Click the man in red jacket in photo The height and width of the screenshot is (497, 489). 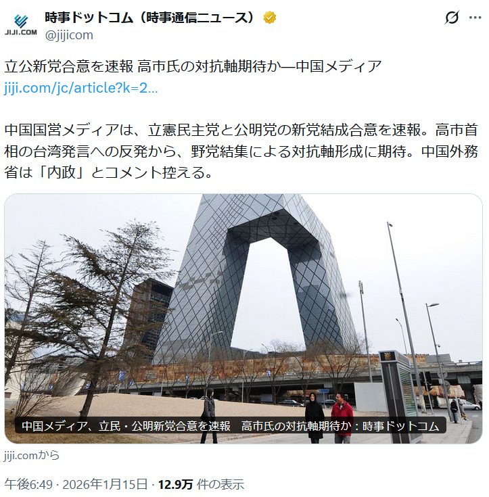[x=342, y=418]
